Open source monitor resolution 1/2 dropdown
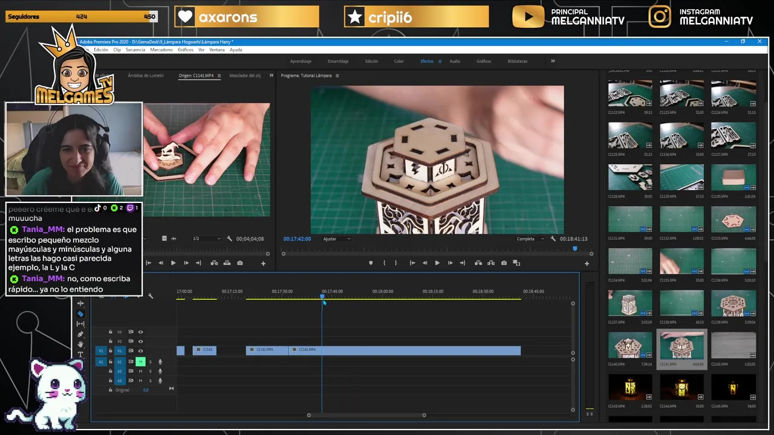The height and width of the screenshot is (435, 774). (x=206, y=239)
